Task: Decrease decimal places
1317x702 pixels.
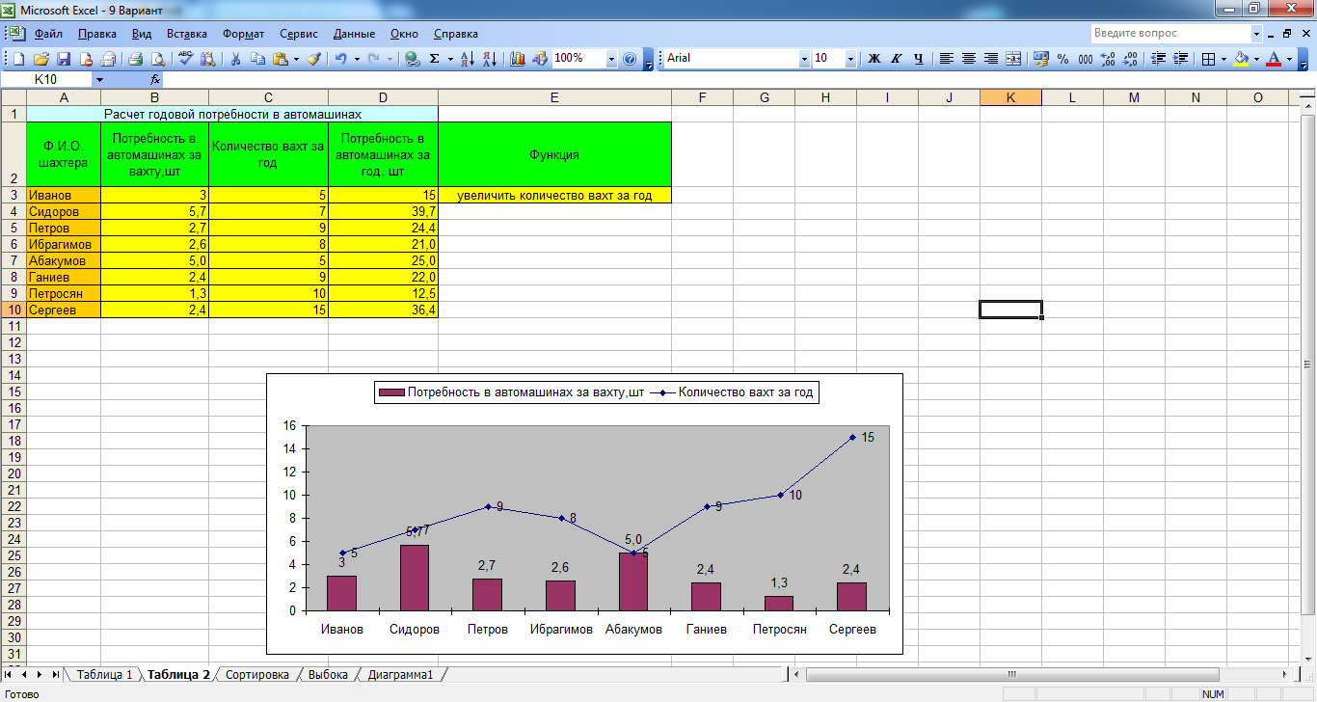Action: tap(1129, 59)
